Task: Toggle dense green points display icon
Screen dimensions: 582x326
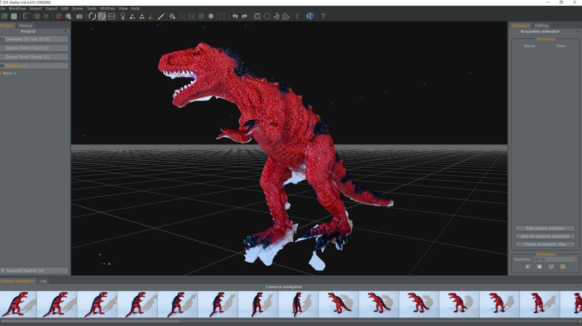Action: pos(192,16)
